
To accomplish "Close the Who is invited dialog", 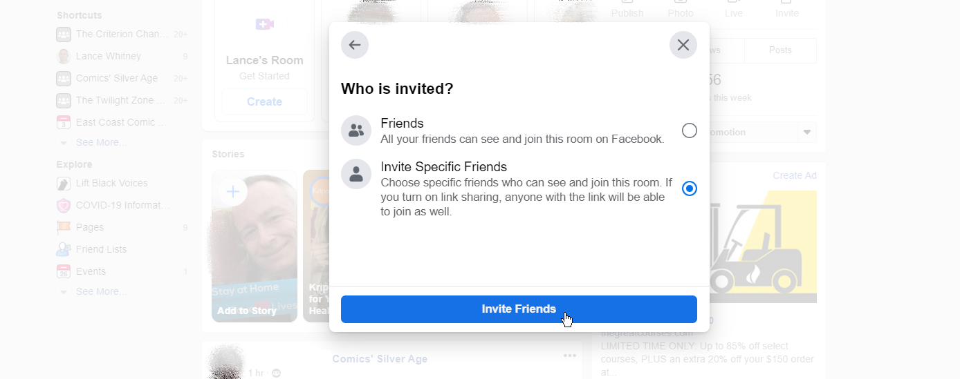I will (683, 45).
